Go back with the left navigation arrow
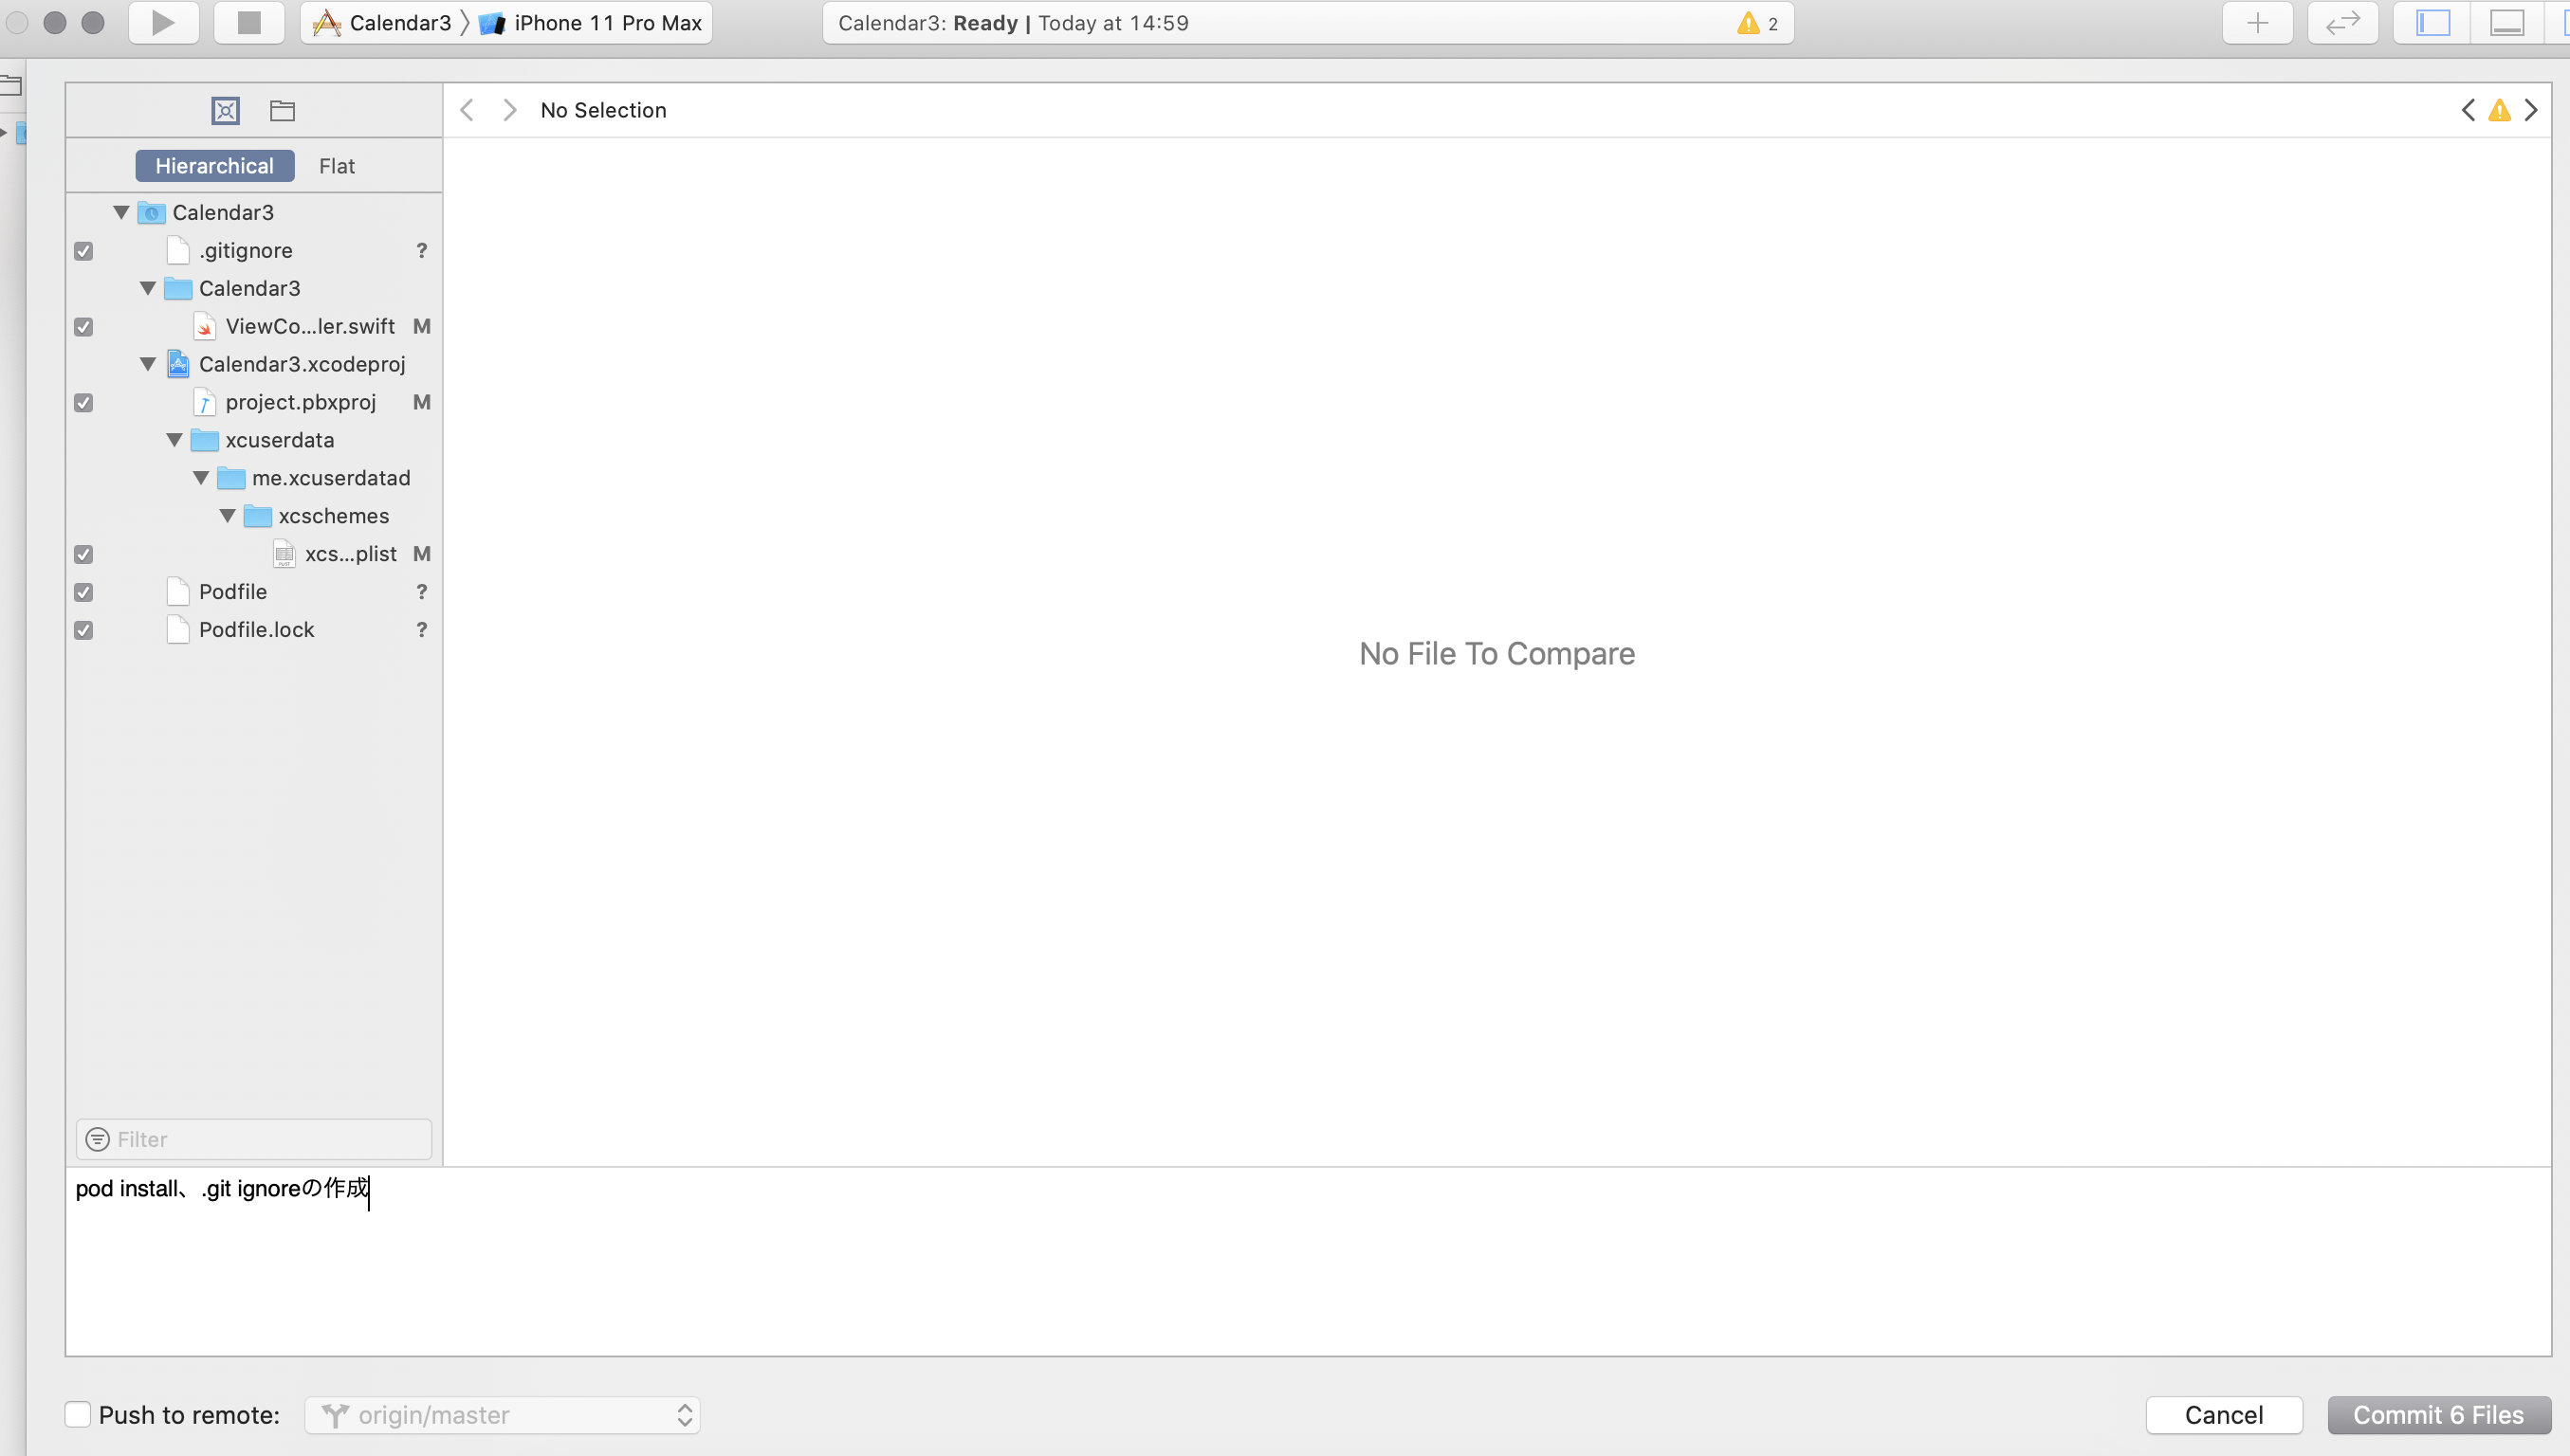2570x1456 pixels. pyautogui.click(x=467, y=110)
